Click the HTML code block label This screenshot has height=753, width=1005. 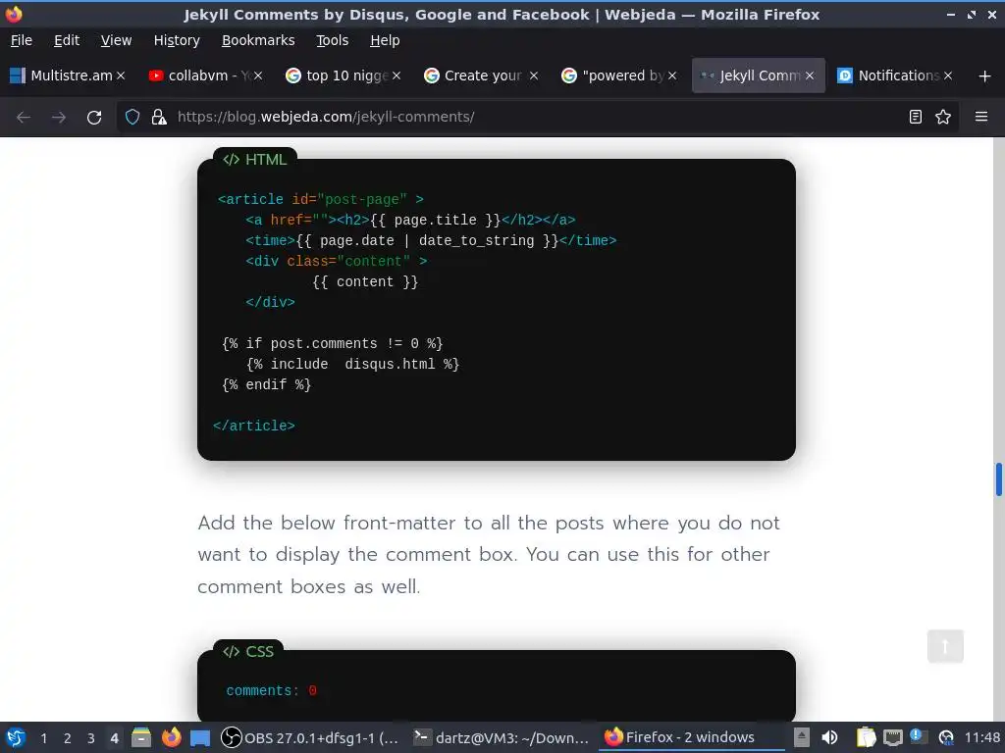(x=254, y=160)
